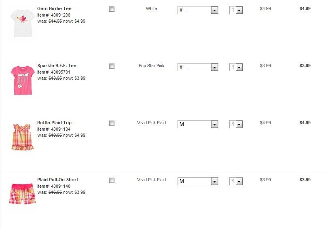This screenshot has width=330, height=229.
Task: Change the quantity for Plaid Pull-On Short
Action: (236, 181)
